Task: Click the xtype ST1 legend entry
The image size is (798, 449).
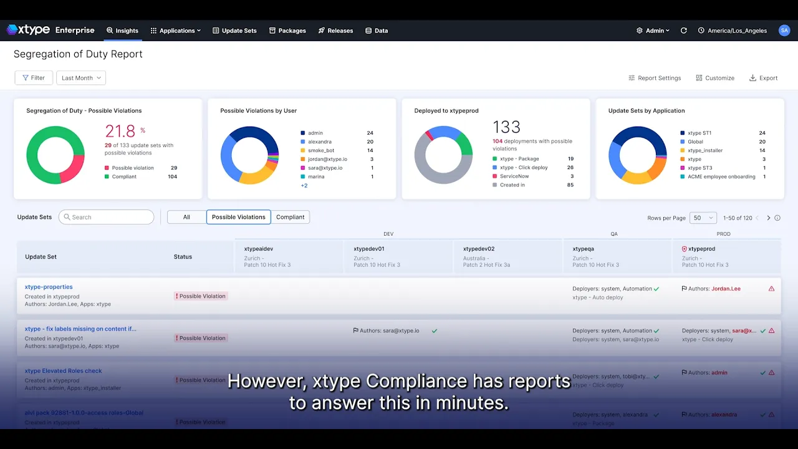Action: pos(723,133)
